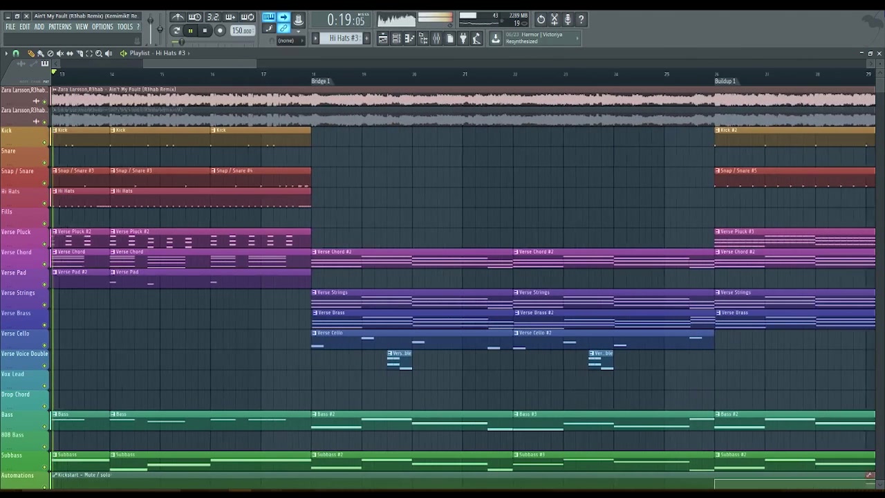Jump to the Bridge 1 marker
885x498 pixels.
click(321, 82)
